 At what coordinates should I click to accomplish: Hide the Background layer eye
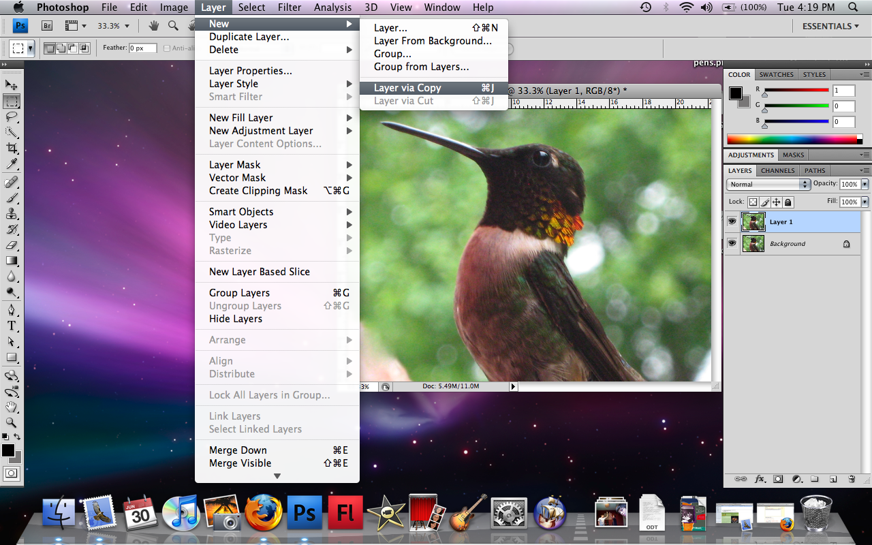732,243
